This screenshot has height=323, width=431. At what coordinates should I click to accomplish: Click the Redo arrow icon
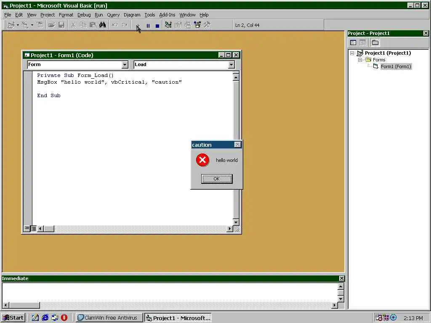tap(125, 25)
